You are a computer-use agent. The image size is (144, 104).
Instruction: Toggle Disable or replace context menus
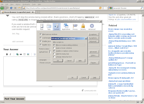click(x=54, y=51)
